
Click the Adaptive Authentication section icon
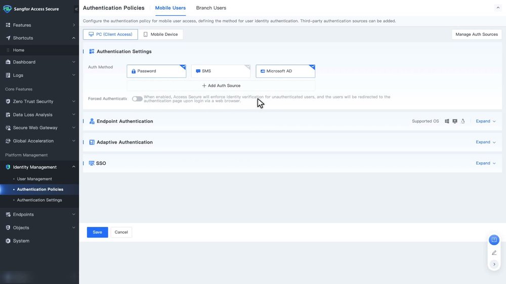92,142
